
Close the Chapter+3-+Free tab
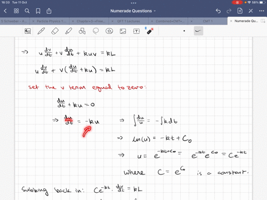[73, 21]
